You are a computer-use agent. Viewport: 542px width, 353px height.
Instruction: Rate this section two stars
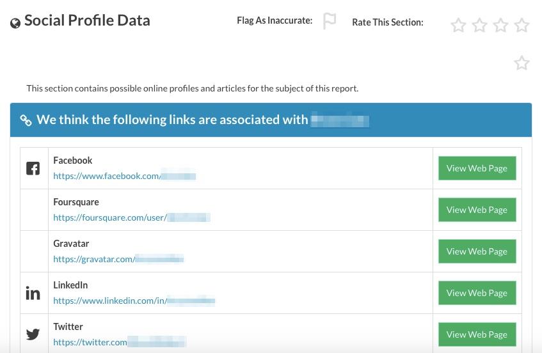tap(479, 26)
